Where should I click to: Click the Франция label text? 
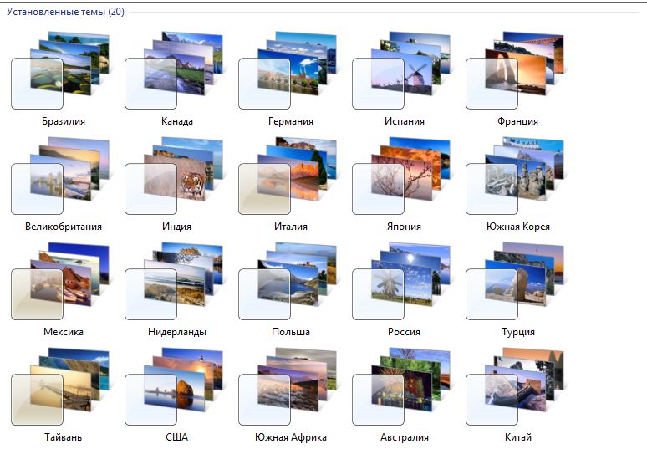pos(517,121)
